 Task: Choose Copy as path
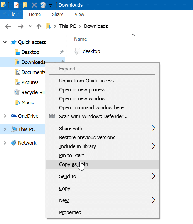click(102, 164)
